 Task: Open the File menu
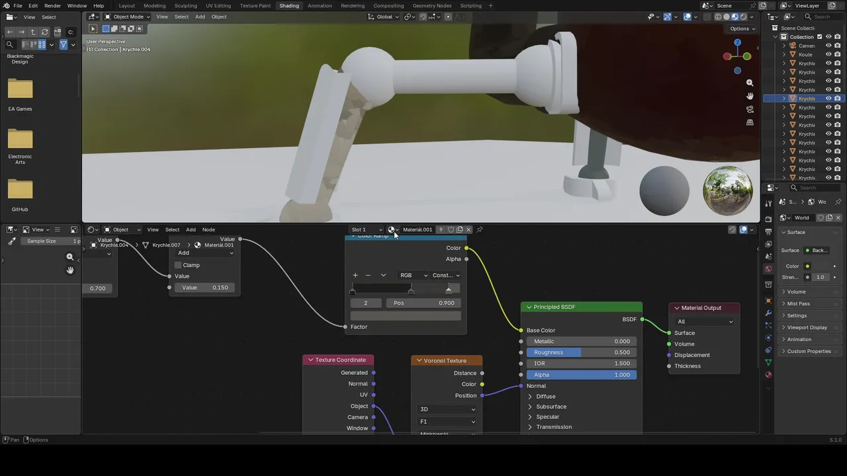pyautogui.click(x=18, y=5)
